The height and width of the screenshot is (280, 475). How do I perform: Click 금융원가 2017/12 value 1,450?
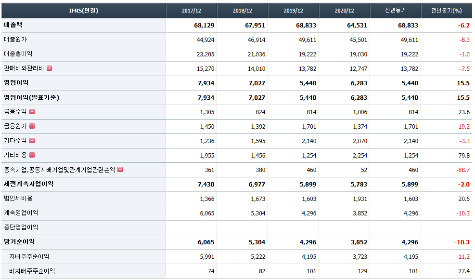(x=207, y=126)
